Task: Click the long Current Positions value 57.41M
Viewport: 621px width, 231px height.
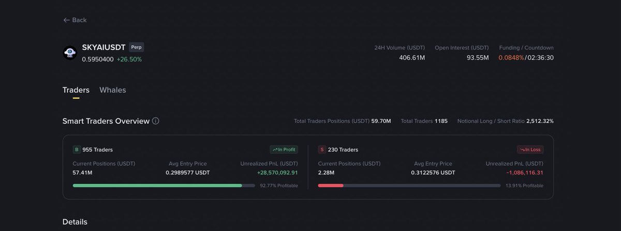Action: 83,172
